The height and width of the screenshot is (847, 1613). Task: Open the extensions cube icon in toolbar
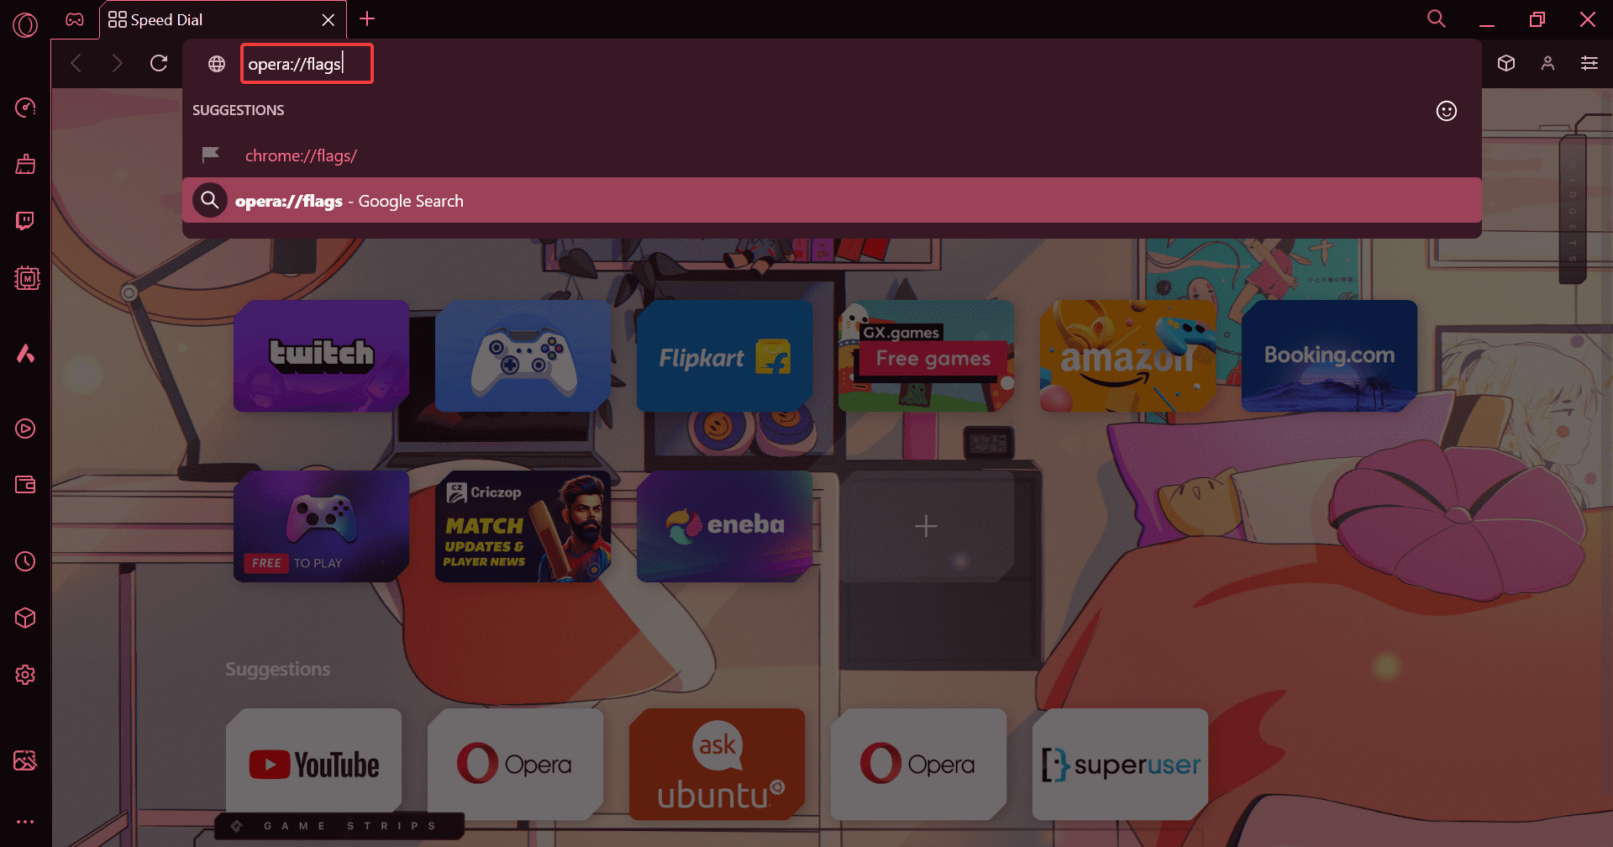pos(1506,63)
